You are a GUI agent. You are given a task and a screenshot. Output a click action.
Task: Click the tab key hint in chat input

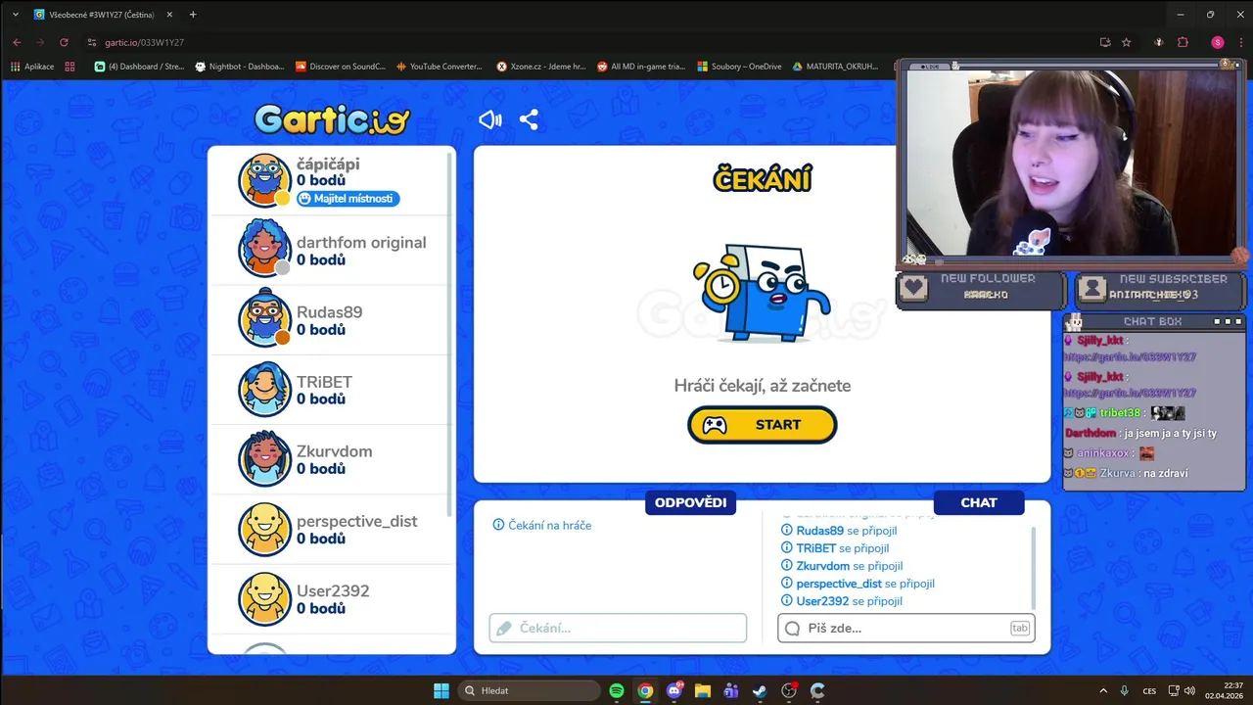[x=1019, y=628]
